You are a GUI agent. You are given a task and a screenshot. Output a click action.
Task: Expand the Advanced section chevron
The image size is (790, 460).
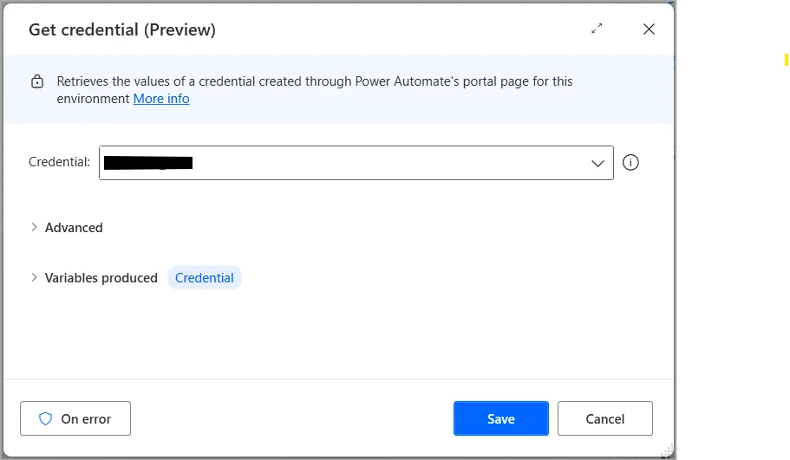[x=34, y=227]
